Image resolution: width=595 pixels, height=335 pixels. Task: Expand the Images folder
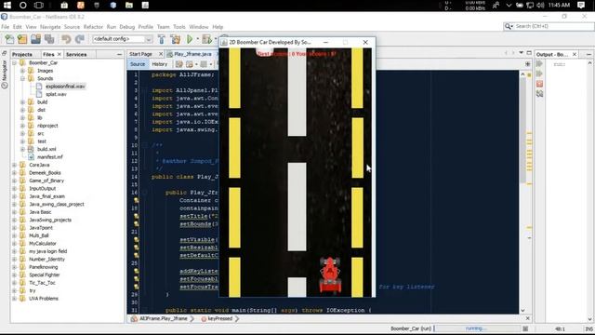click(x=22, y=71)
